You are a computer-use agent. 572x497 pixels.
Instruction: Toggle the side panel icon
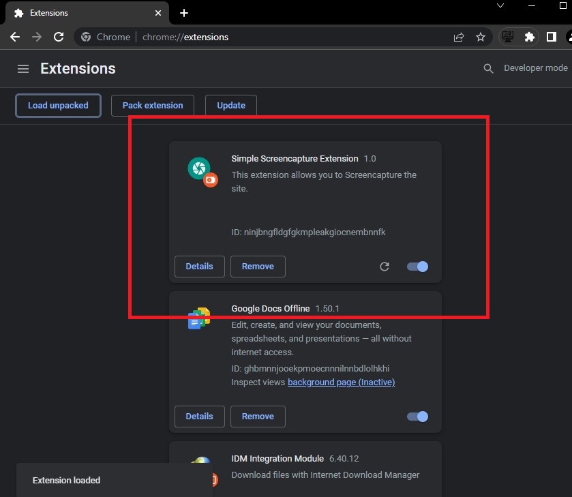tap(552, 37)
